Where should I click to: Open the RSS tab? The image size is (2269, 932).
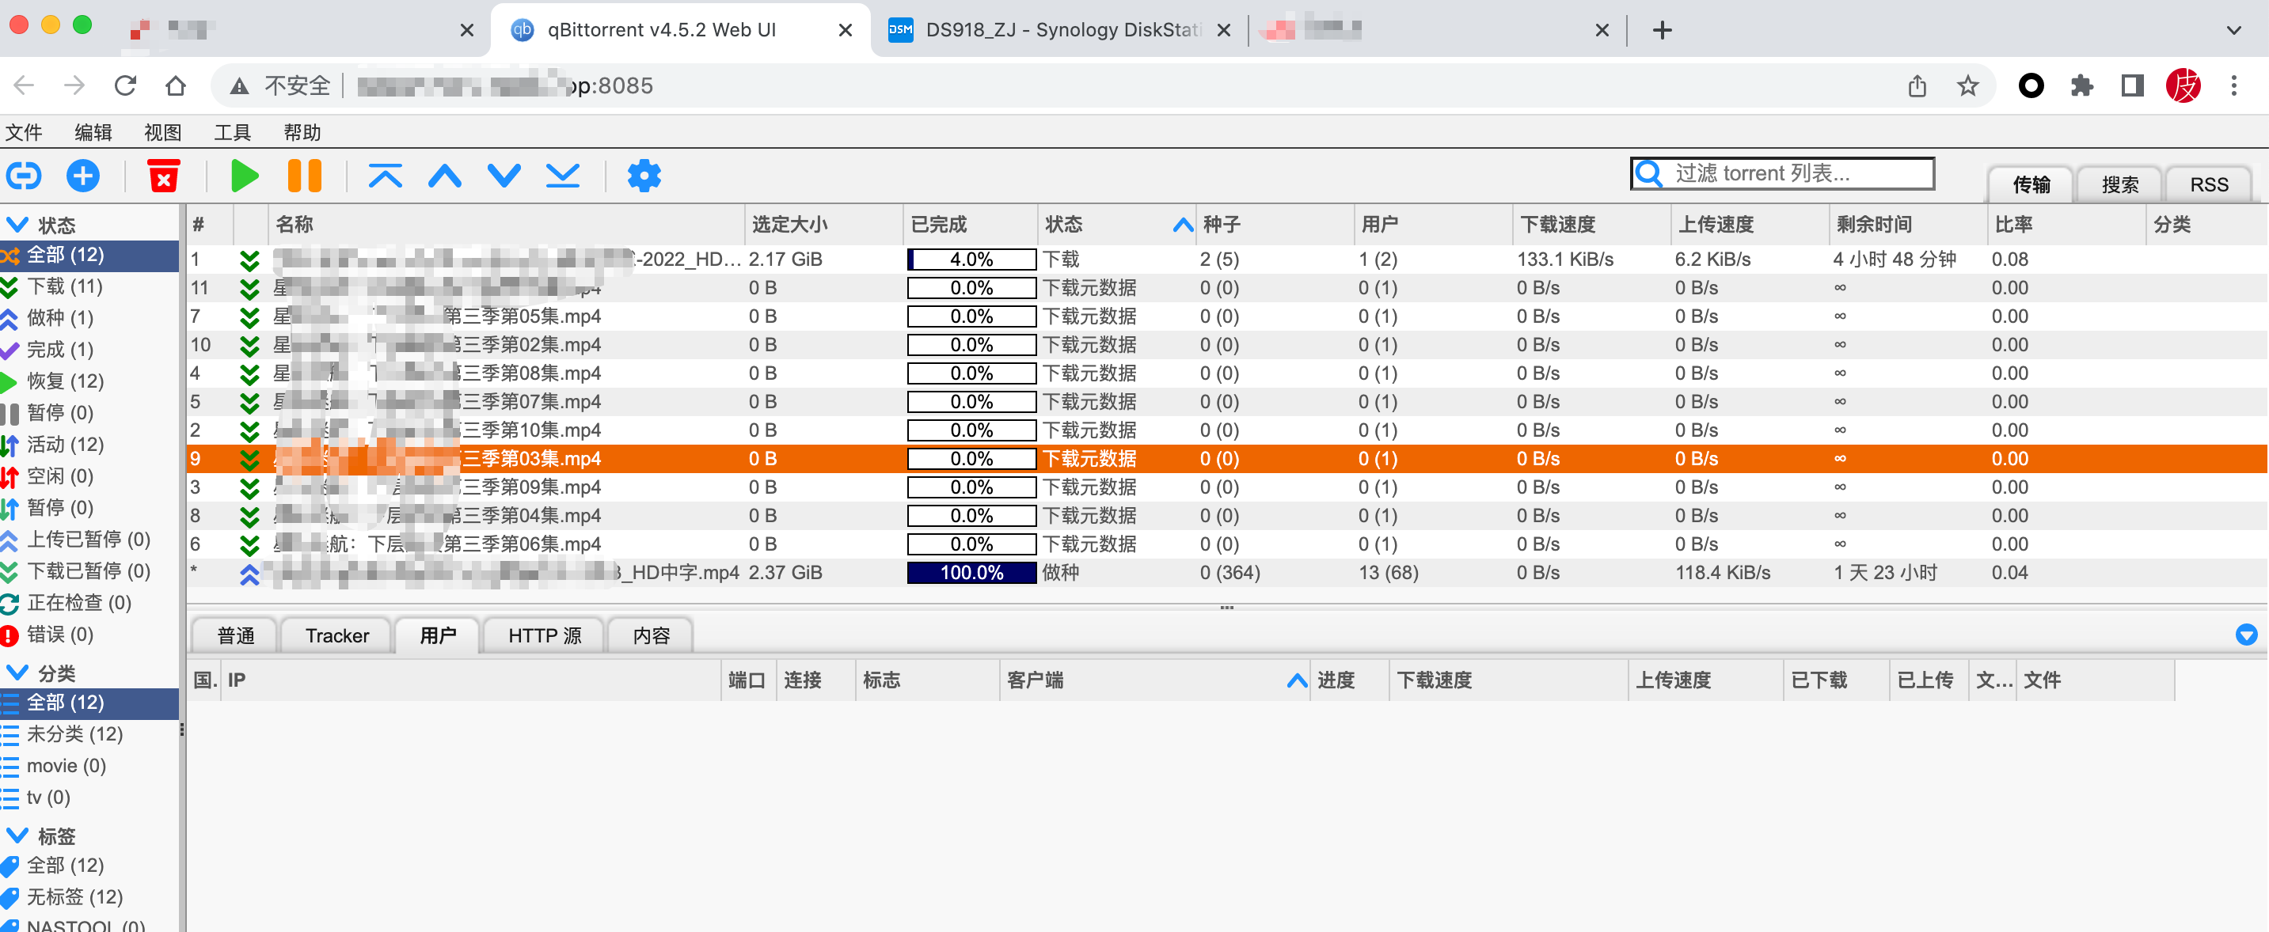tap(2208, 185)
